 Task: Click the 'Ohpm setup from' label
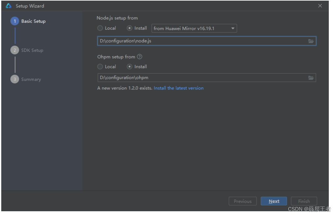[x=116, y=57]
